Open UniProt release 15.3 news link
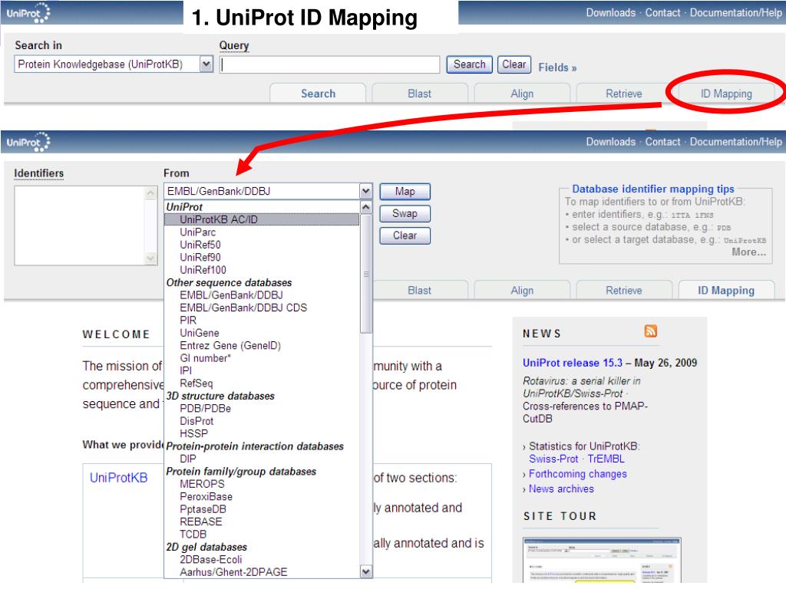This screenshot has width=786, height=589. [572, 363]
